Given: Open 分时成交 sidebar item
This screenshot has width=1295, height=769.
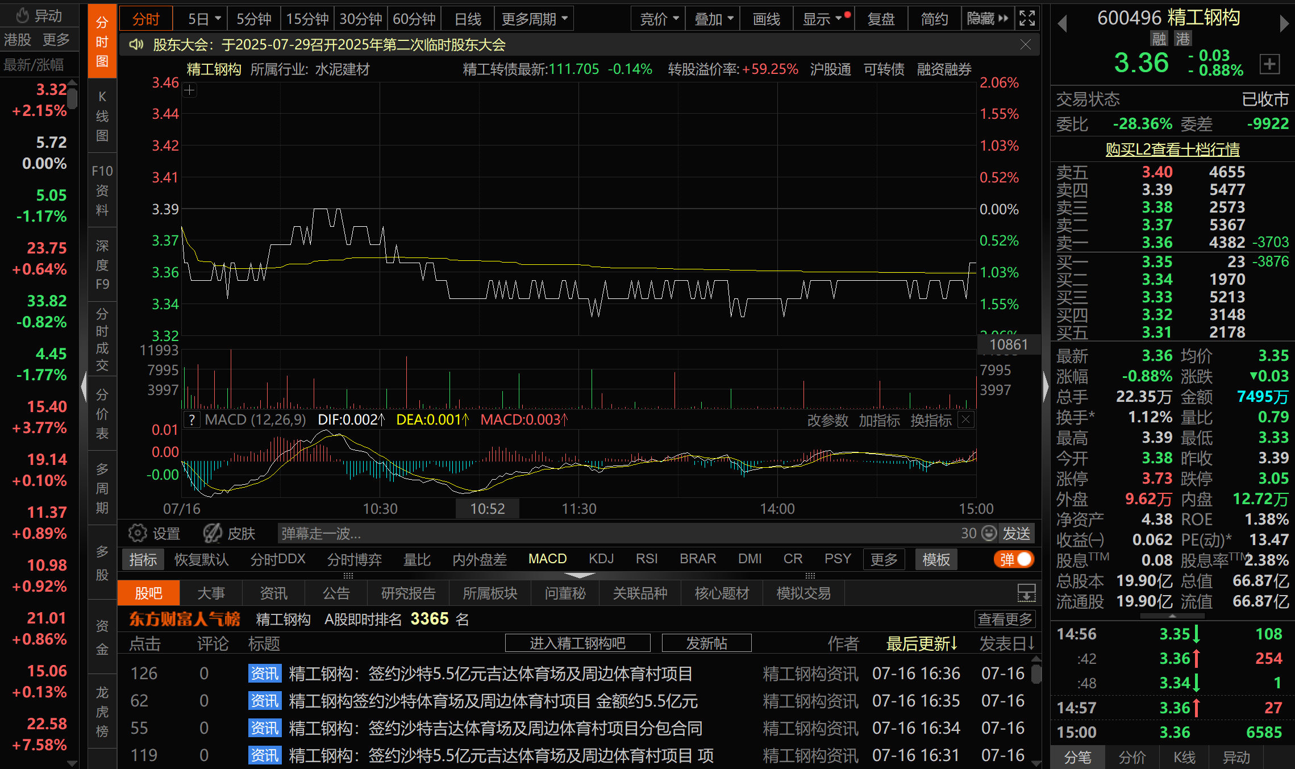Looking at the screenshot, I should point(102,339).
